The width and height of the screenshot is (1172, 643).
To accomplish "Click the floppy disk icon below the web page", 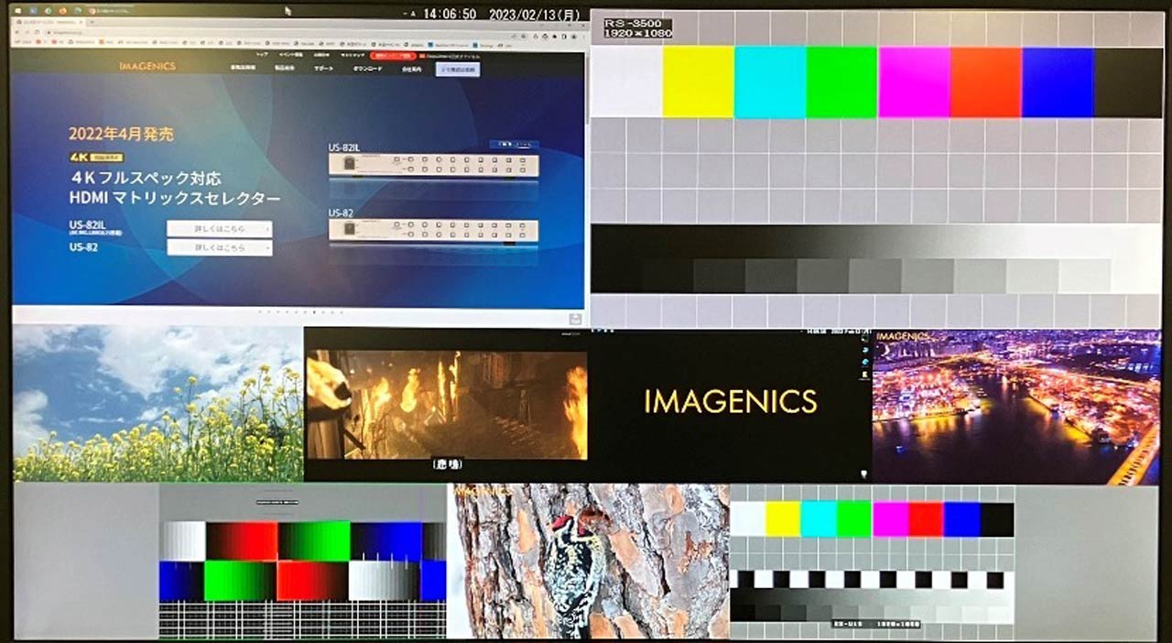I will [x=574, y=318].
